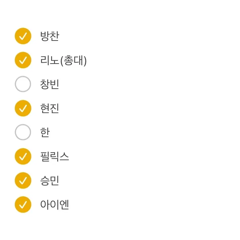This screenshot has width=240, height=240.
Task: Uncheck the 아이엔 checkbox
Action: coord(23,204)
